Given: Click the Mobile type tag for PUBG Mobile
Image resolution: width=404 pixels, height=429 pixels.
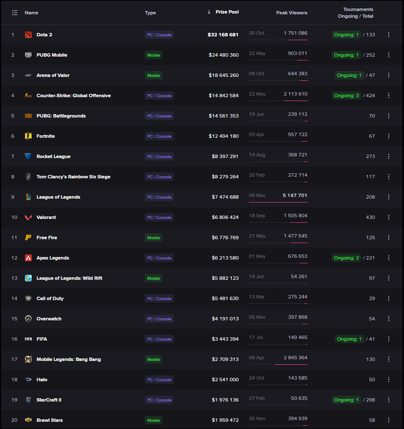Looking at the screenshot, I should 154,55.
